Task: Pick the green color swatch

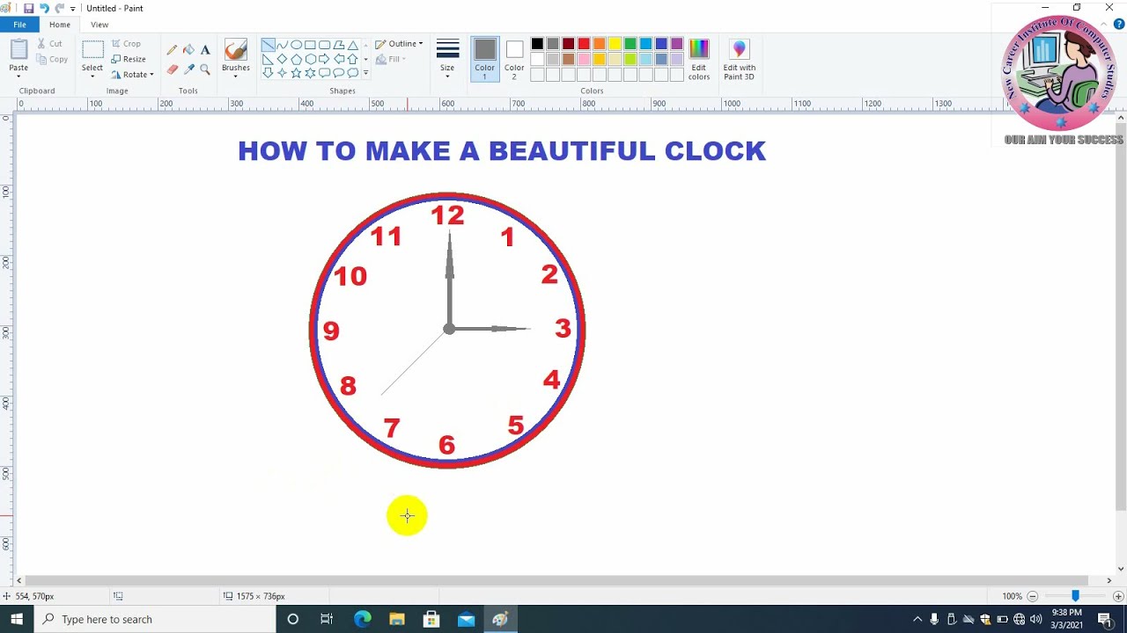Action: click(630, 44)
